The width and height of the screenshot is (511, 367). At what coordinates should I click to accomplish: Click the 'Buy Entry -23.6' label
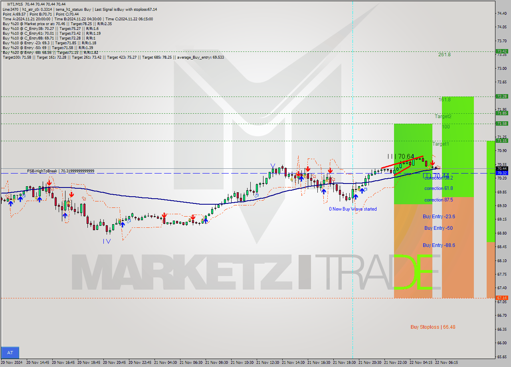tap(439, 217)
